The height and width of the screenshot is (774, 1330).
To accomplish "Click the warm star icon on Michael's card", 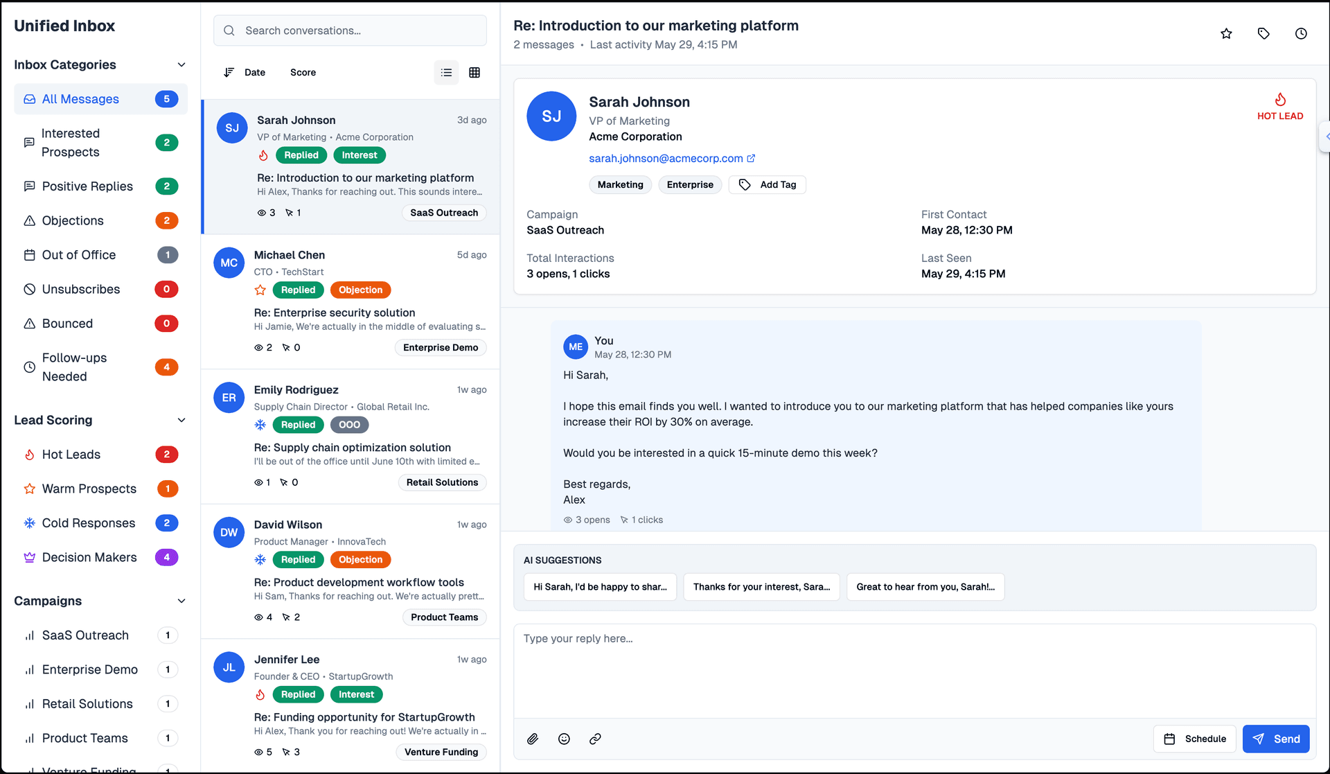I will click(x=260, y=290).
